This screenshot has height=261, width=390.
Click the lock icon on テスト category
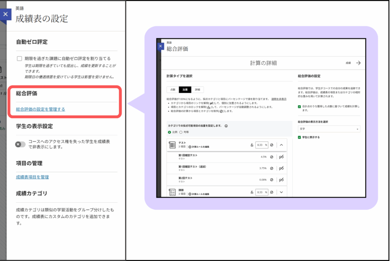click(x=252, y=145)
